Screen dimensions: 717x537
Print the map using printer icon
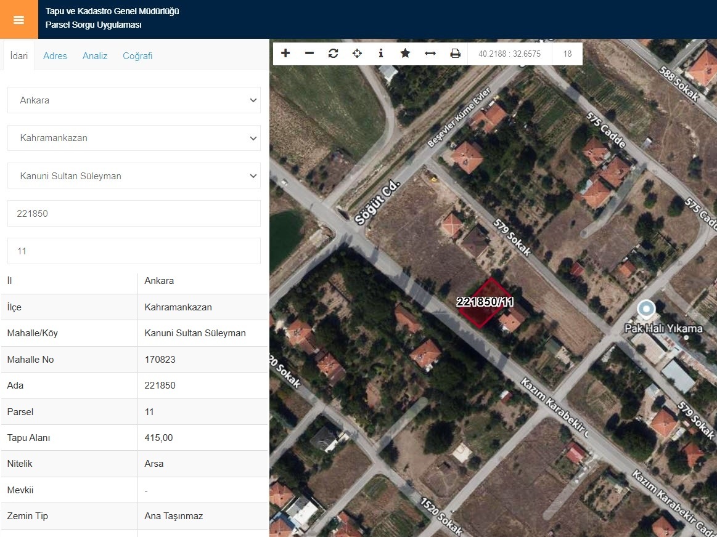coord(455,54)
